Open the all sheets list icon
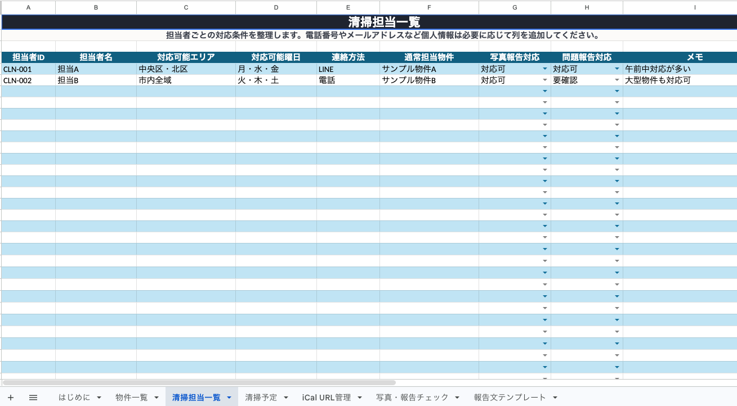 point(33,398)
